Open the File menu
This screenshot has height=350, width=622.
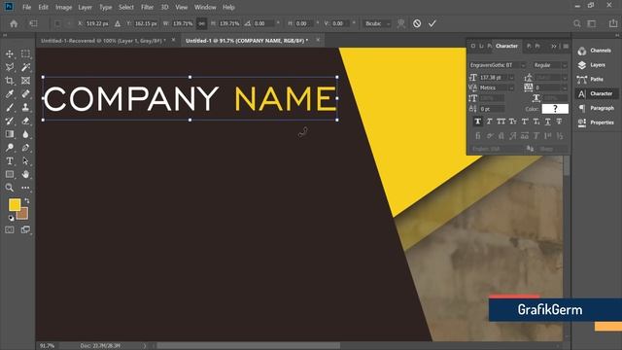[x=26, y=7]
